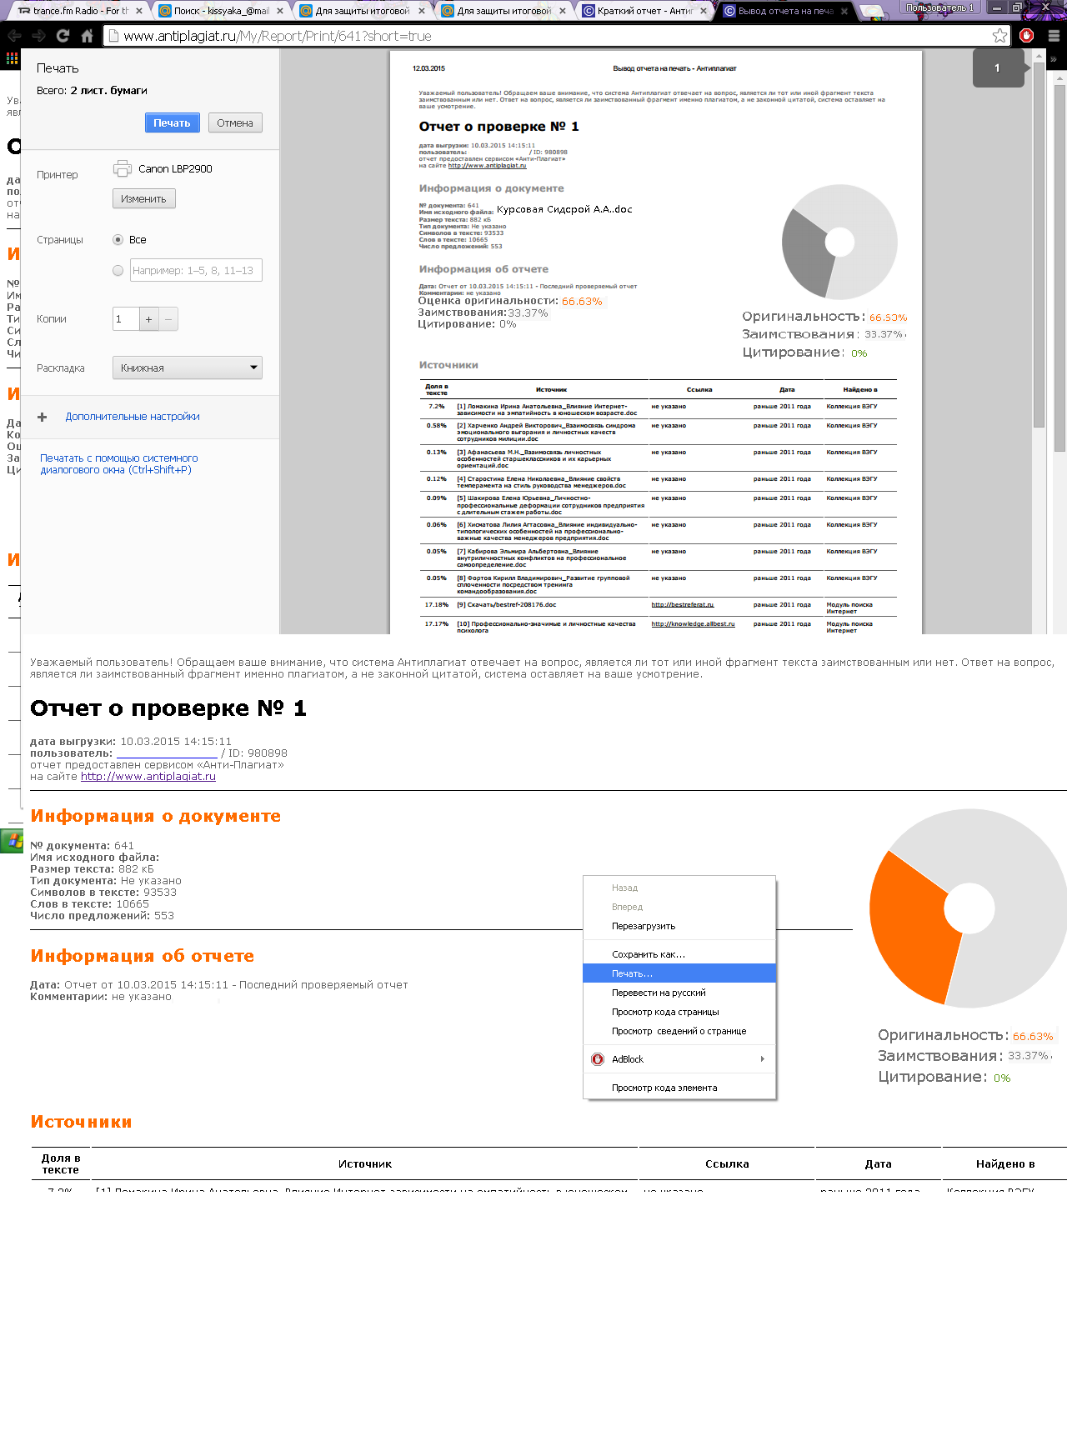Reload the page with the refresh icon
The image size is (1067, 1431).
pos(63,36)
